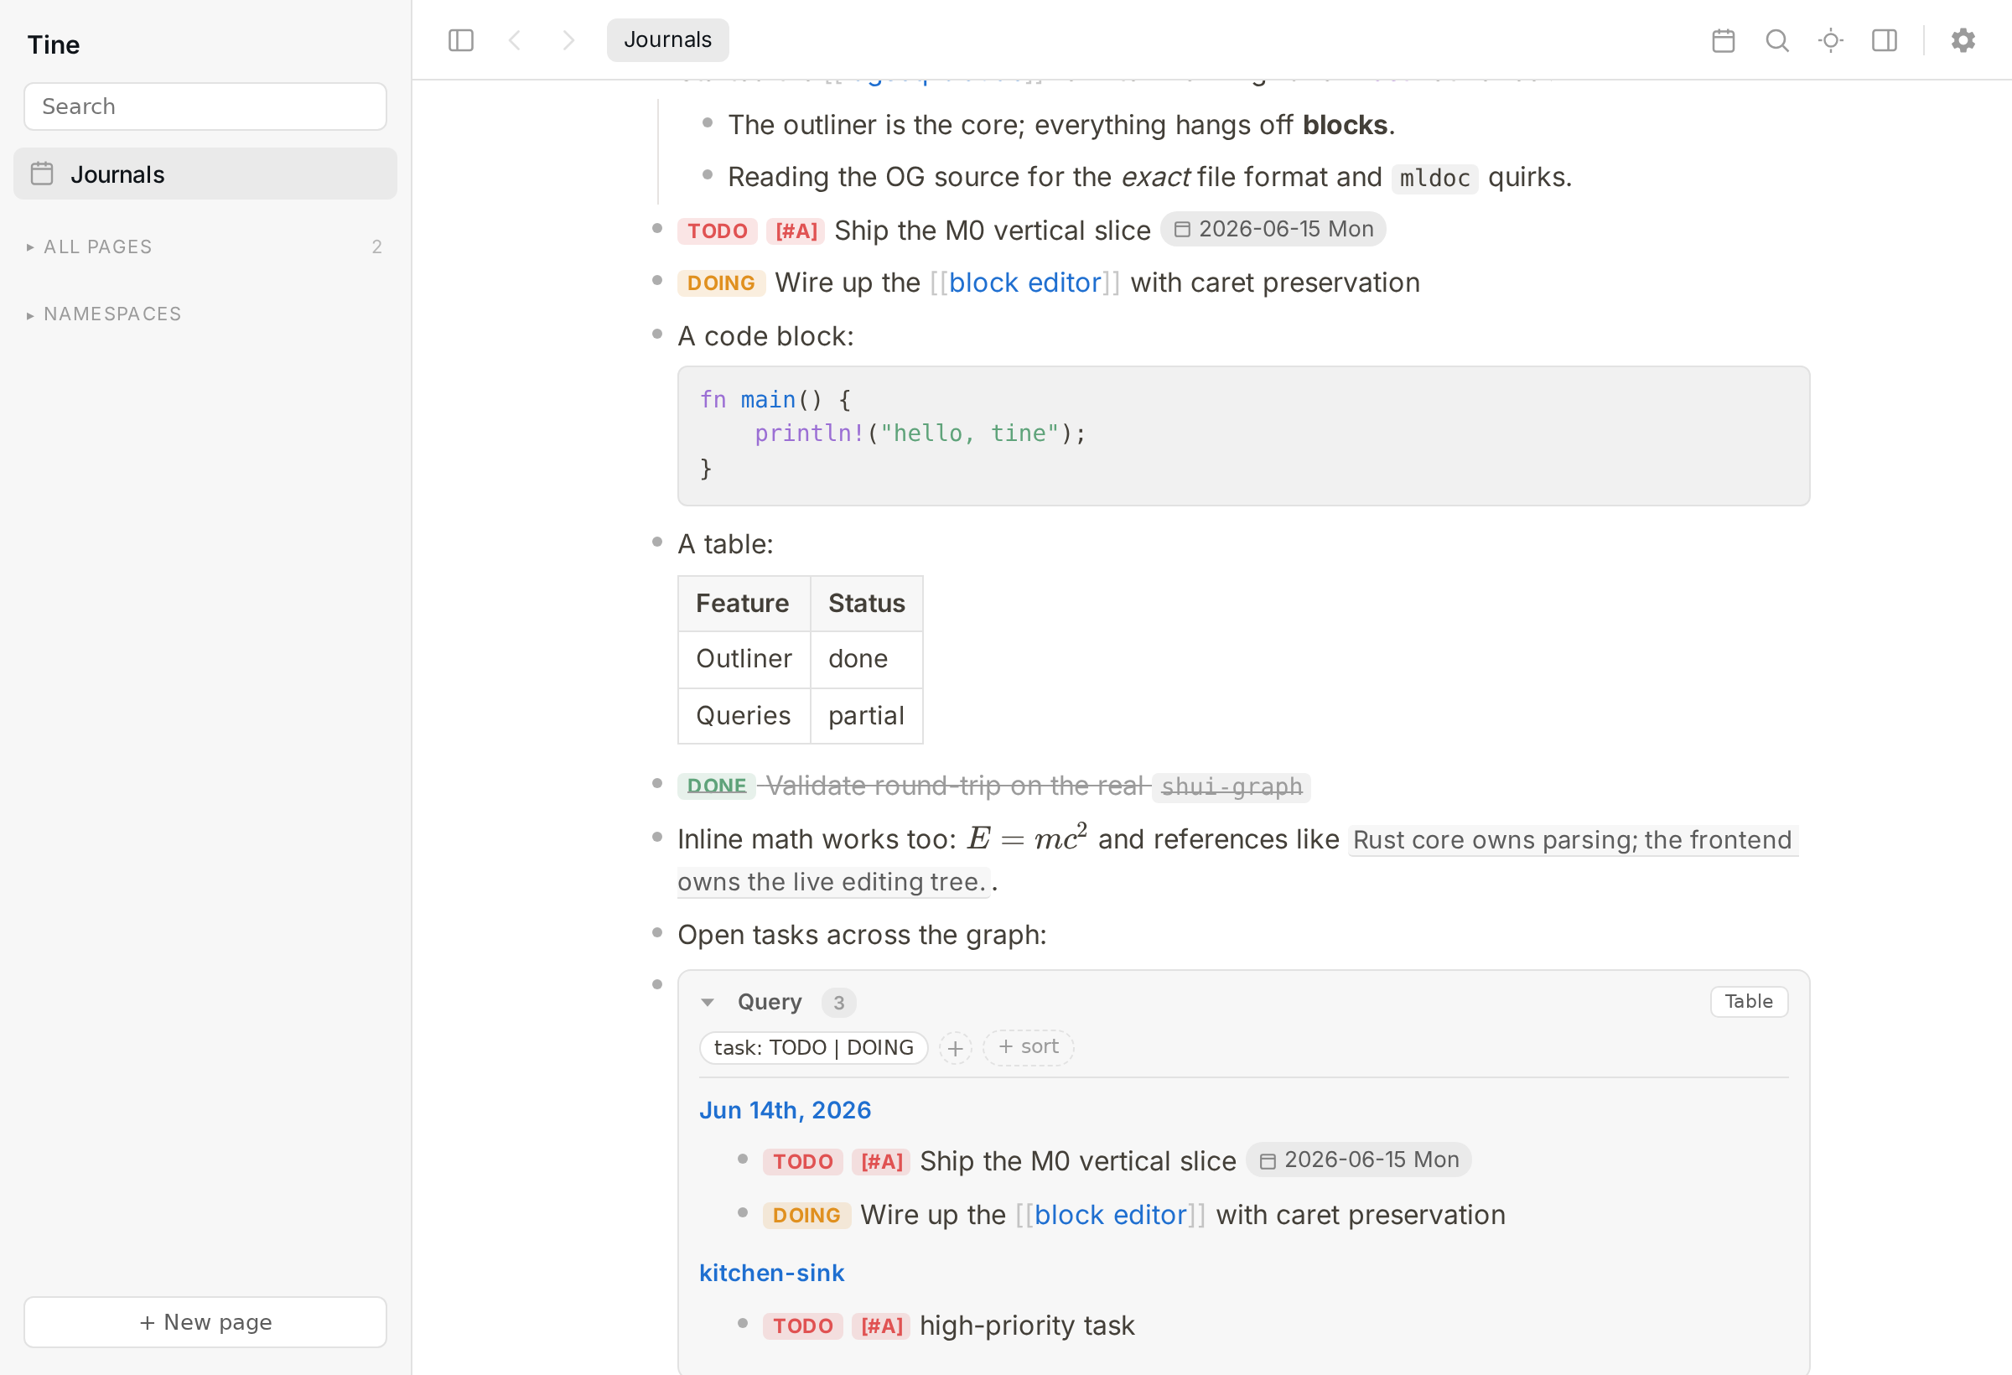The image size is (2012, 1375).
Task: Switch query view with Table button
Action: pyautogui.click(x=1748, y=1002)
